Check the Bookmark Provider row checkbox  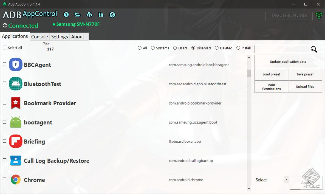click(x=5, y=103)
